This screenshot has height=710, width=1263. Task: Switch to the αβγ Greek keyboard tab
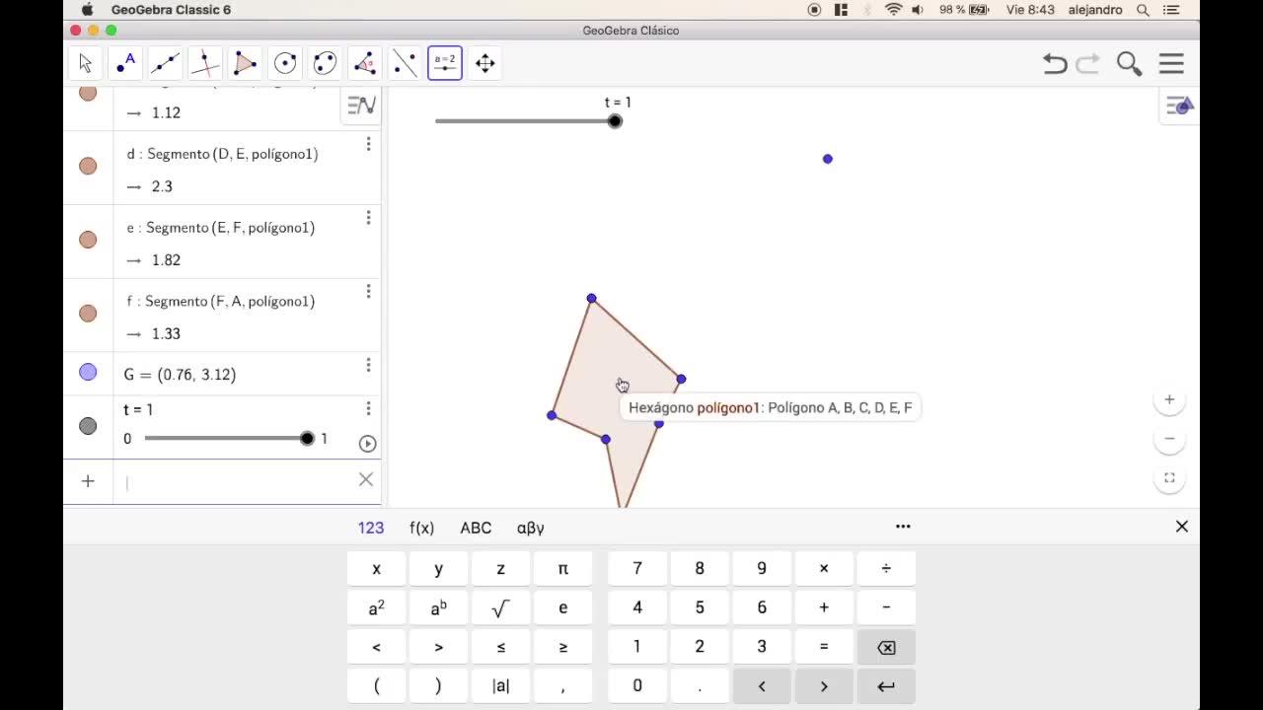(531, 528)
